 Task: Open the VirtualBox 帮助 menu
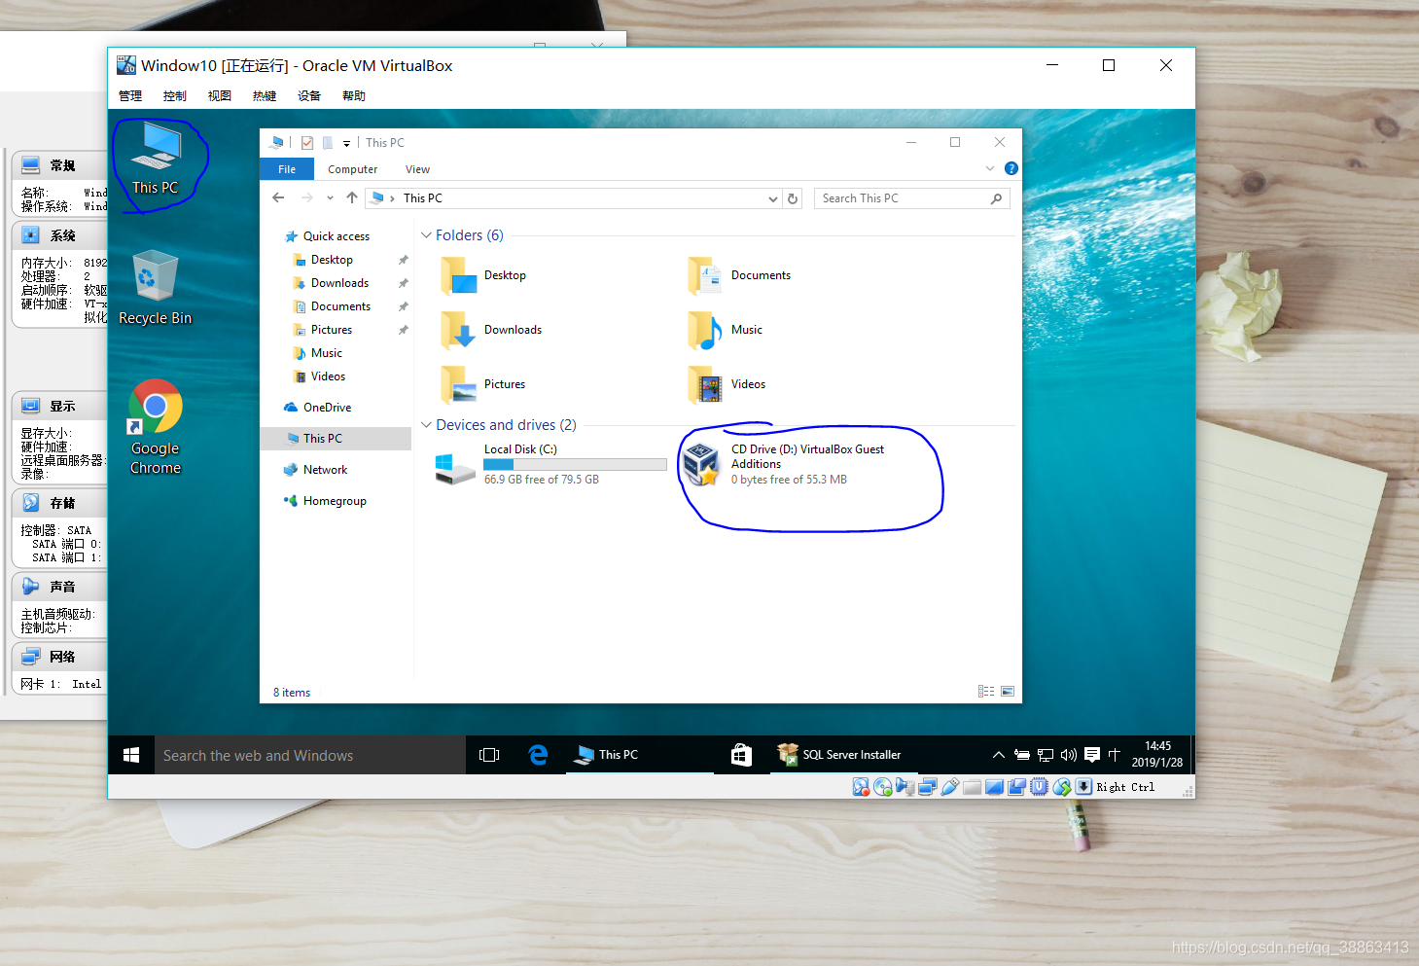point(354,95)
